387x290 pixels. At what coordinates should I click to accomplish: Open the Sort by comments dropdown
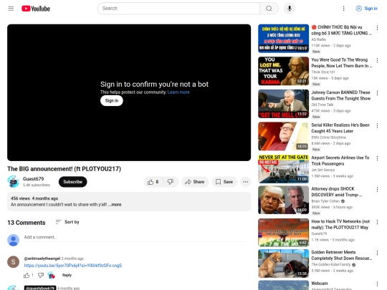(x=67, y=222)
